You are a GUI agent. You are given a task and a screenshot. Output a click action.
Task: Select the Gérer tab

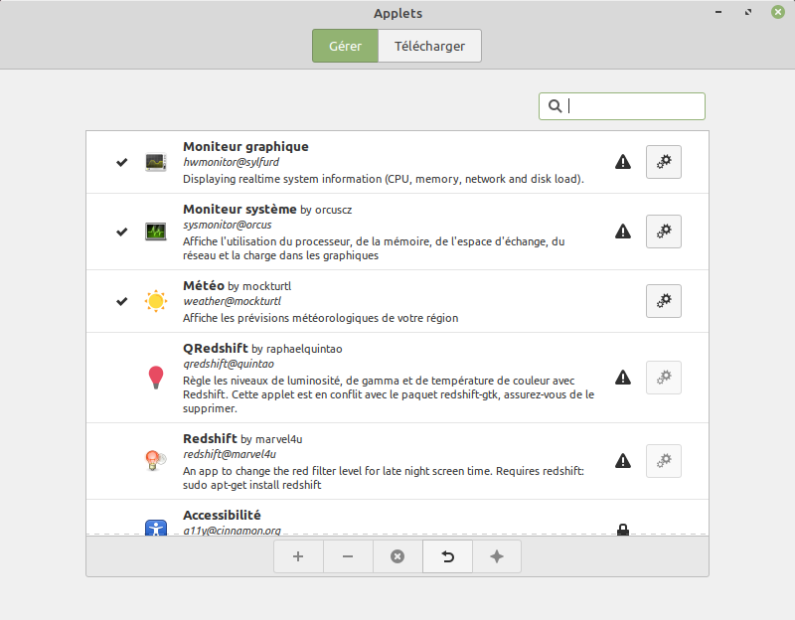[345, 46]
